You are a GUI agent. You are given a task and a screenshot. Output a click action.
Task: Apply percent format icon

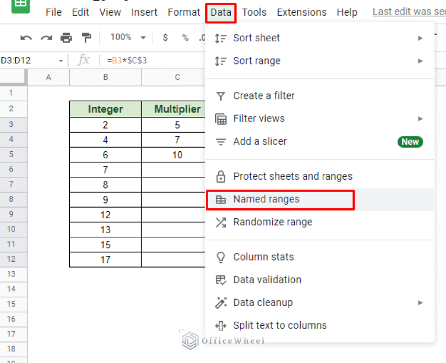coord(185,38)
